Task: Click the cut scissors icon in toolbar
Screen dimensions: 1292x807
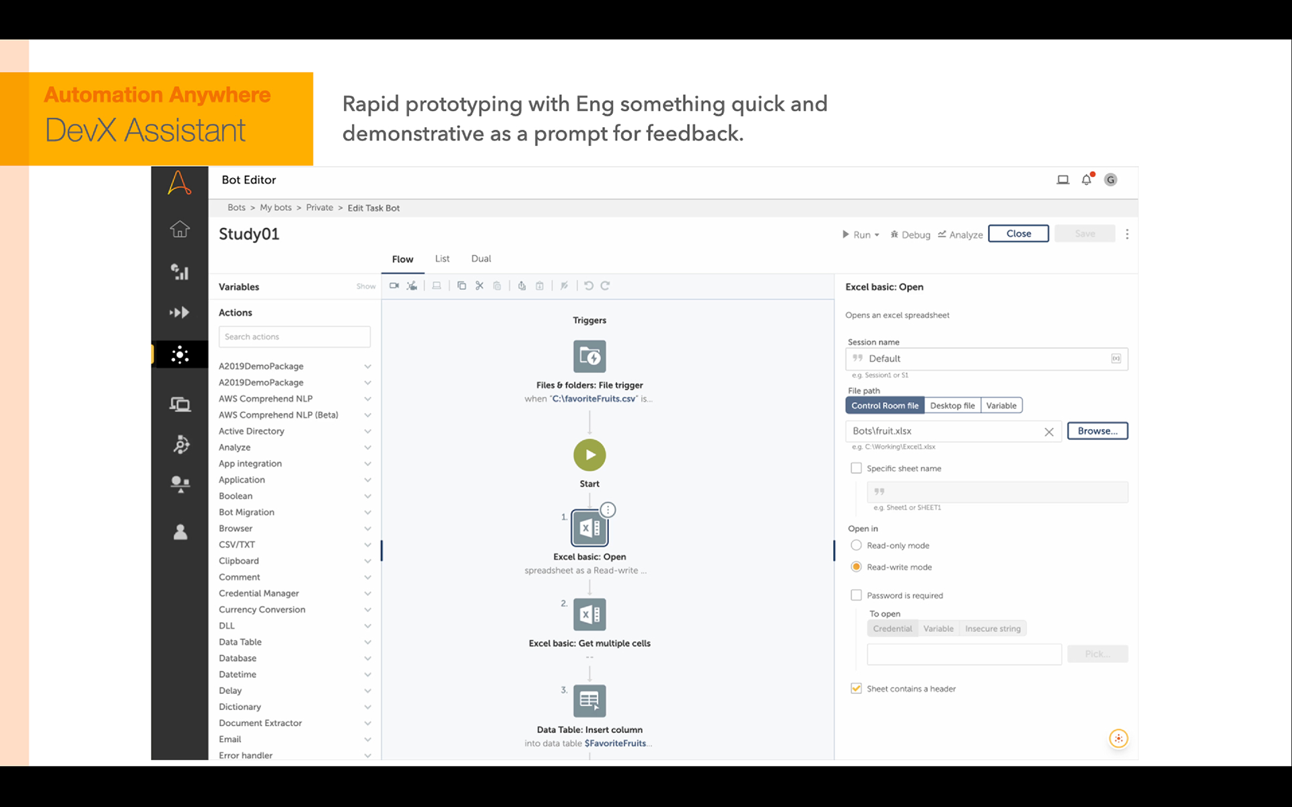Action: pos(479,286)
